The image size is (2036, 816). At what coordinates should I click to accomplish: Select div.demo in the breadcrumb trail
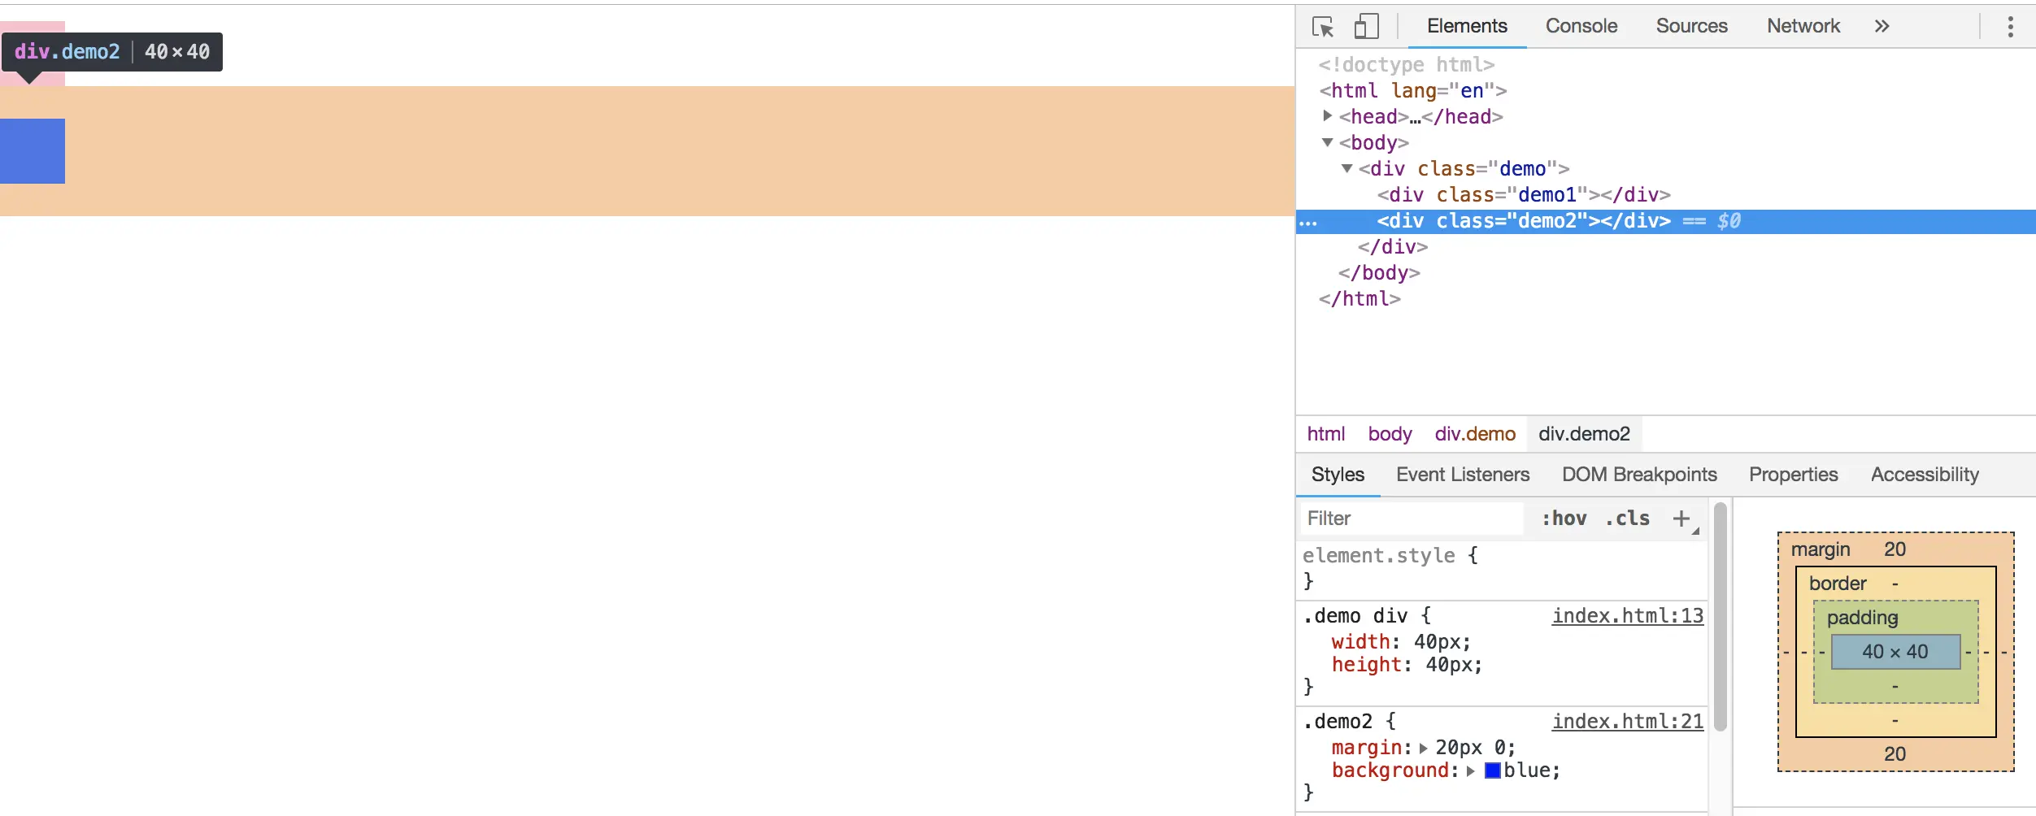1475,434
